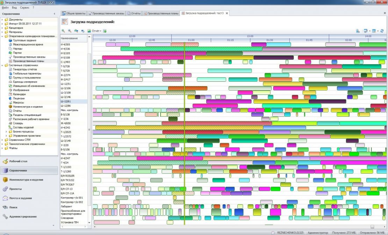The width and height of the screenshot is (388, 235).
Task: Select Глобальные параметры tree item
Action: tap(27, 74)
